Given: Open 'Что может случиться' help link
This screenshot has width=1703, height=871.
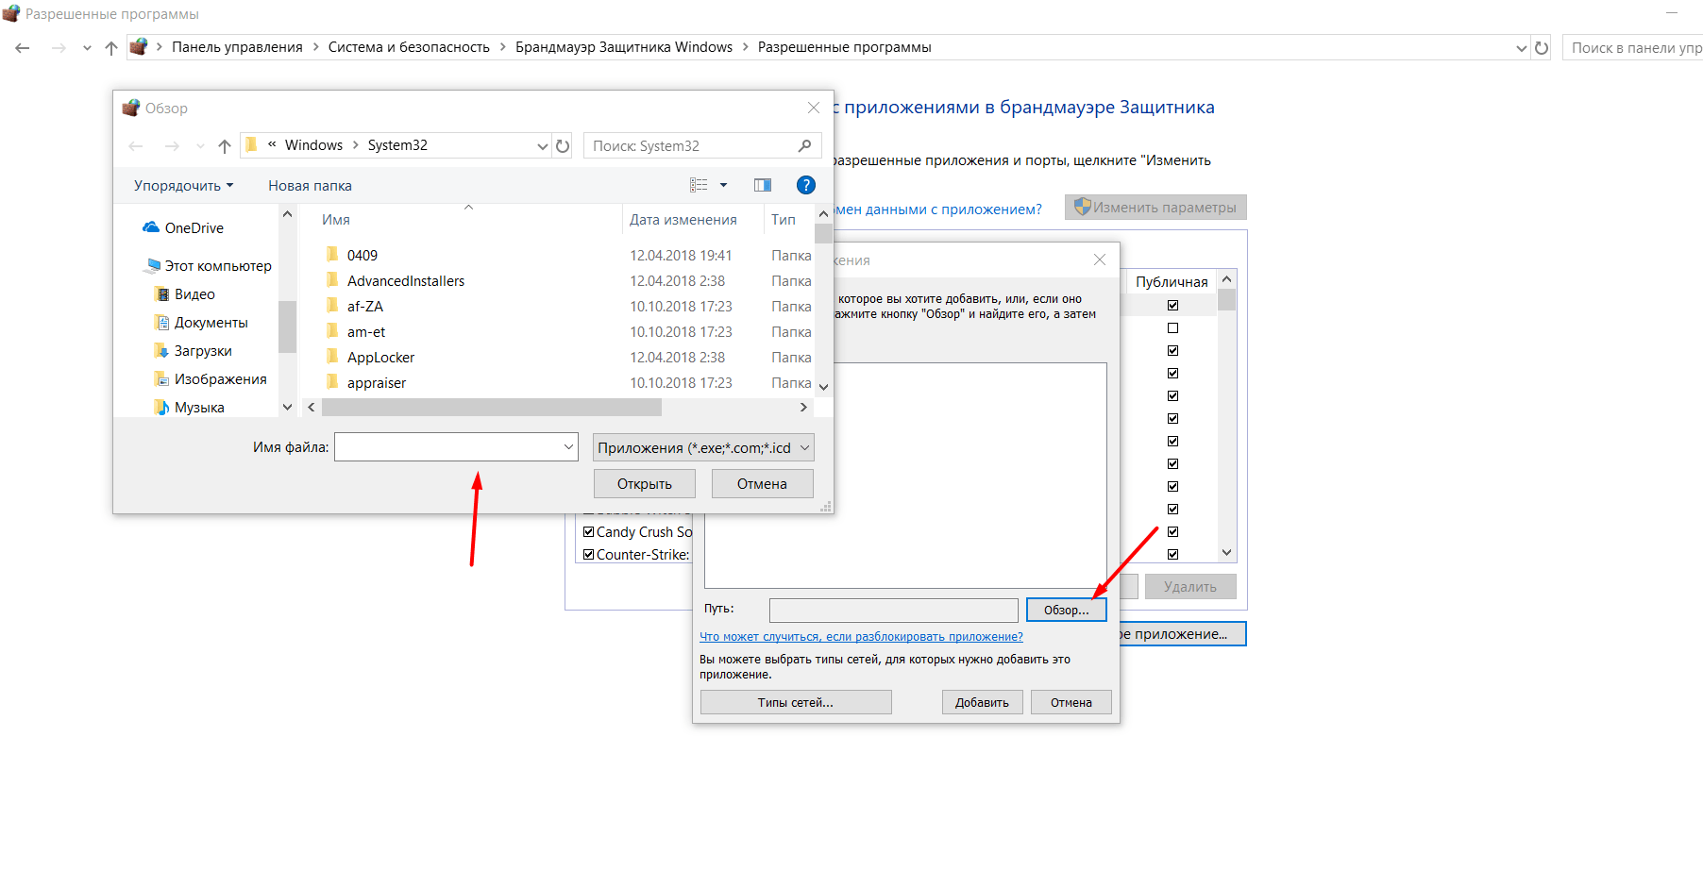Looking at the screenshot, I should (x=861, y=637).
